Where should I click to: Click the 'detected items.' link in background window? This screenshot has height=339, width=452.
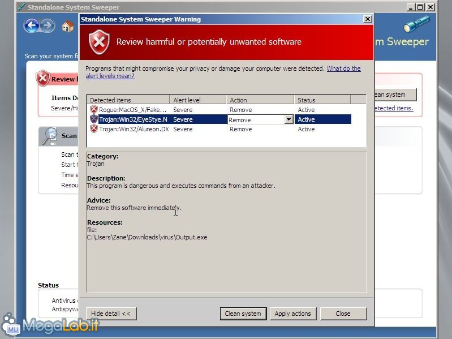394,108
